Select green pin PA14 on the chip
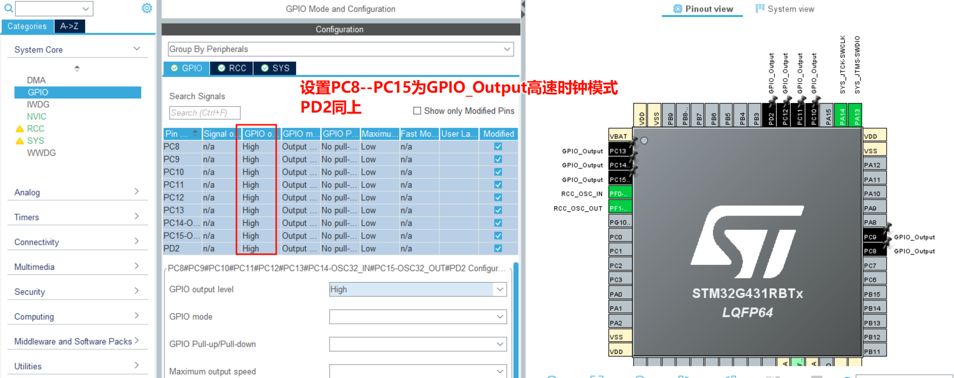The width and height of the screenshot is (954, 378). point(842,115)
